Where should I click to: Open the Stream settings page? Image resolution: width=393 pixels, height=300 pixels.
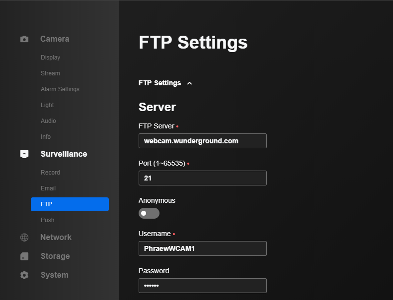(50, 73)
